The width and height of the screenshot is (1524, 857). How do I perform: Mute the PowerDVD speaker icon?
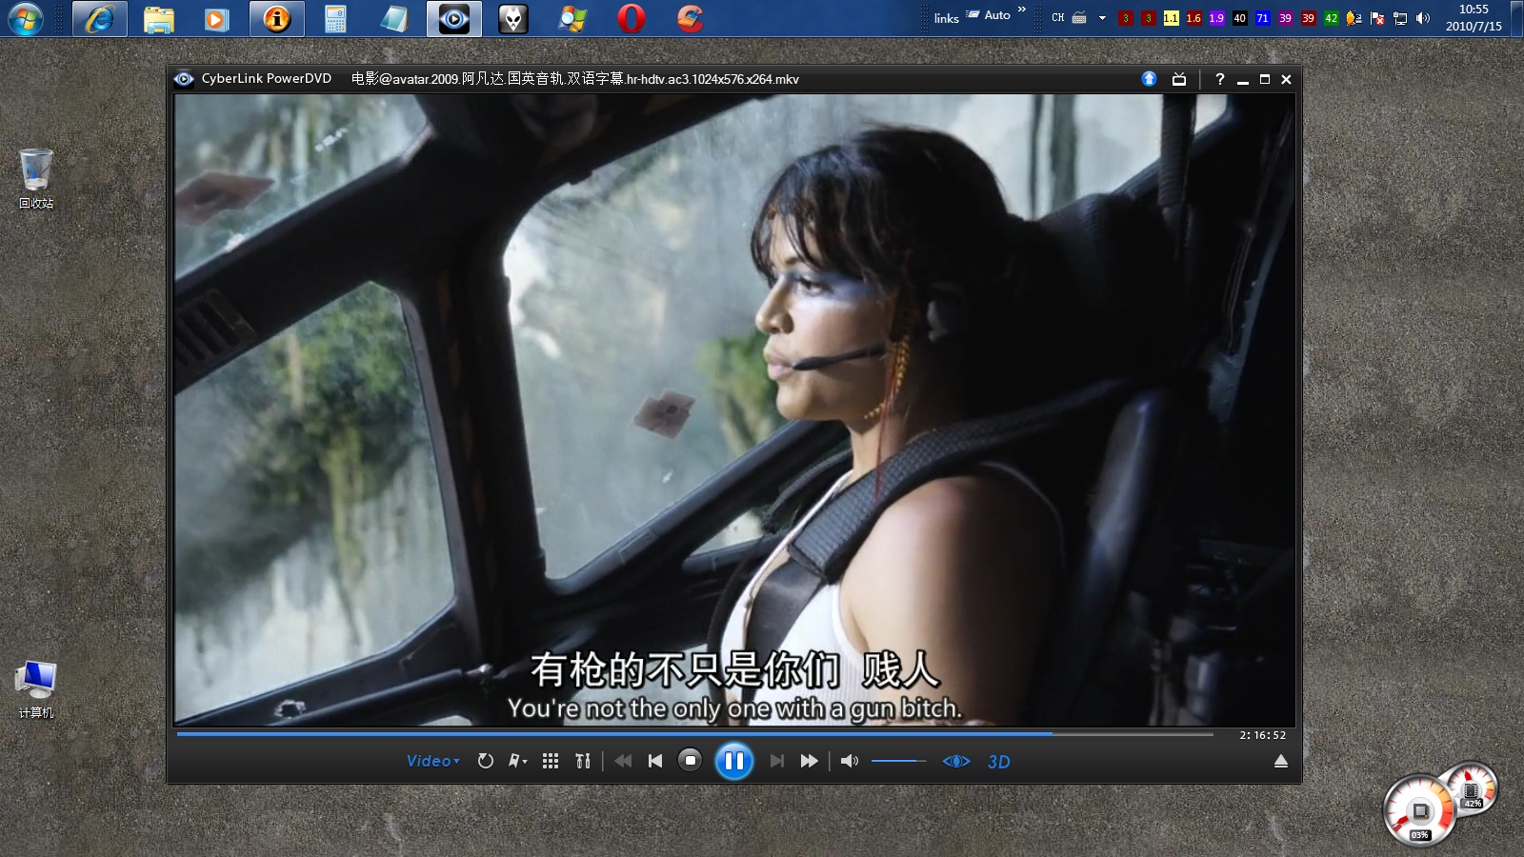point(850,761)
